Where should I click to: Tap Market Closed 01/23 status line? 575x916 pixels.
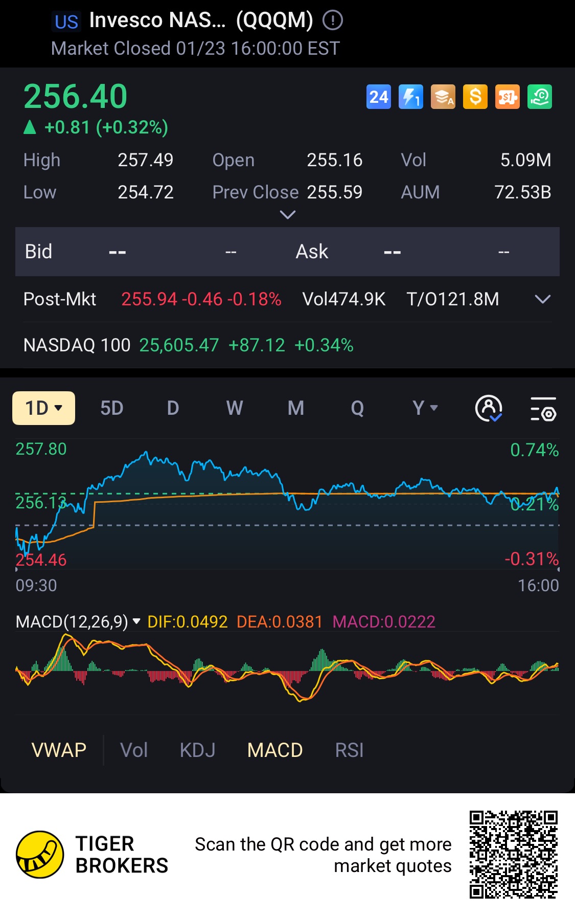(195, 49)
